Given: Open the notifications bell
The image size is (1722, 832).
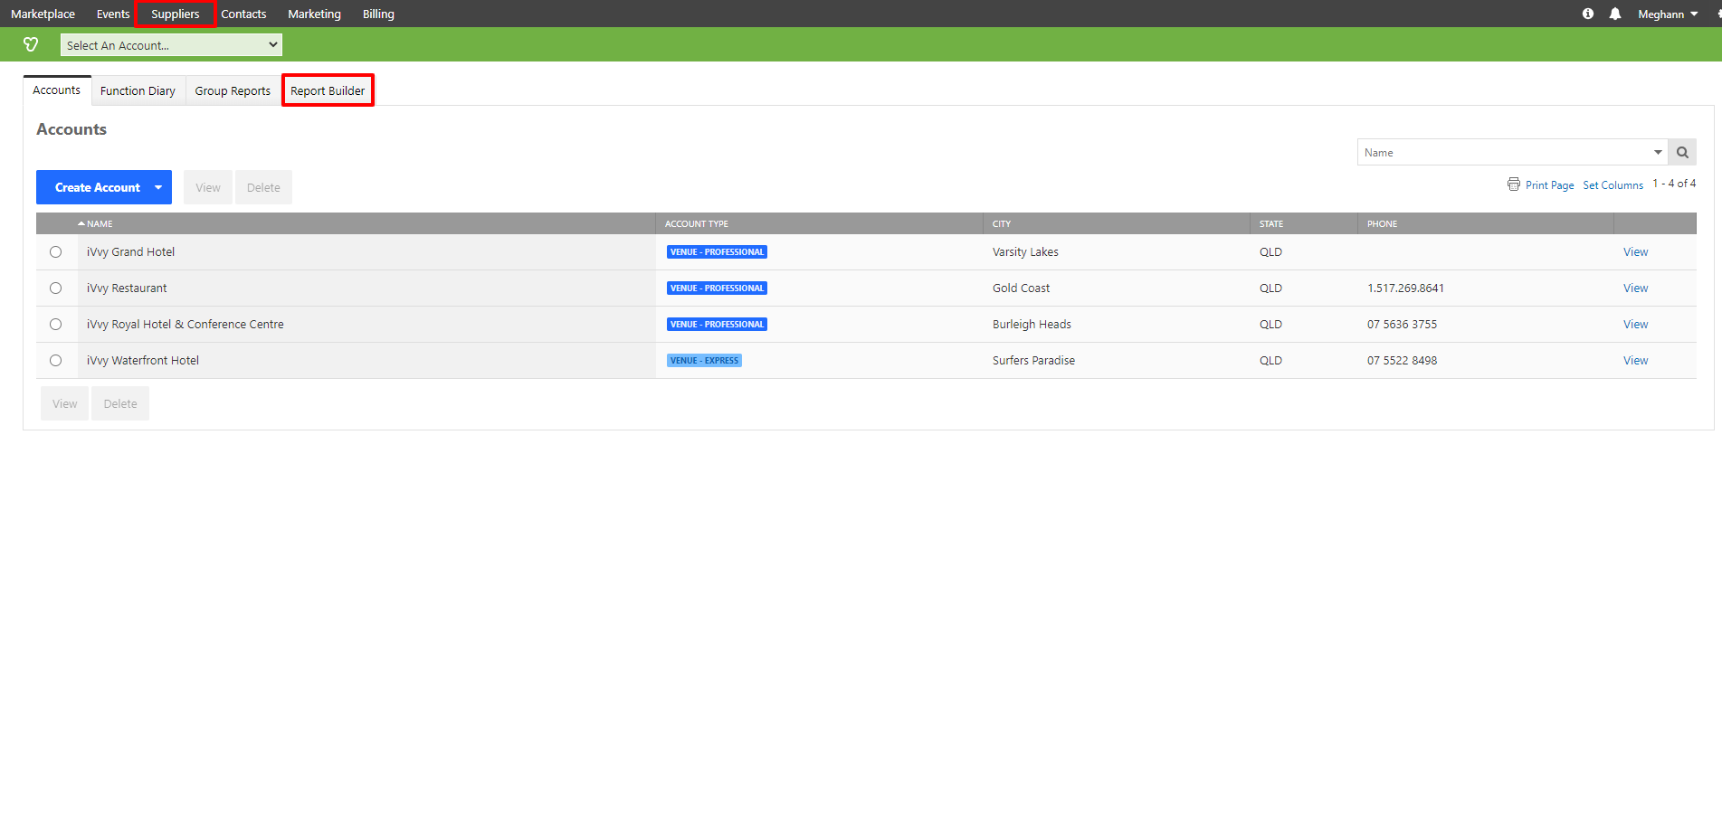Looking at the screenshot, I should tap(1615, 14).
